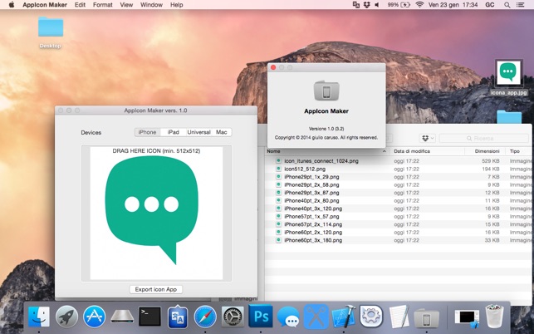Sort by Nome column header
534x334 pixels.
[x=326, y=151]
